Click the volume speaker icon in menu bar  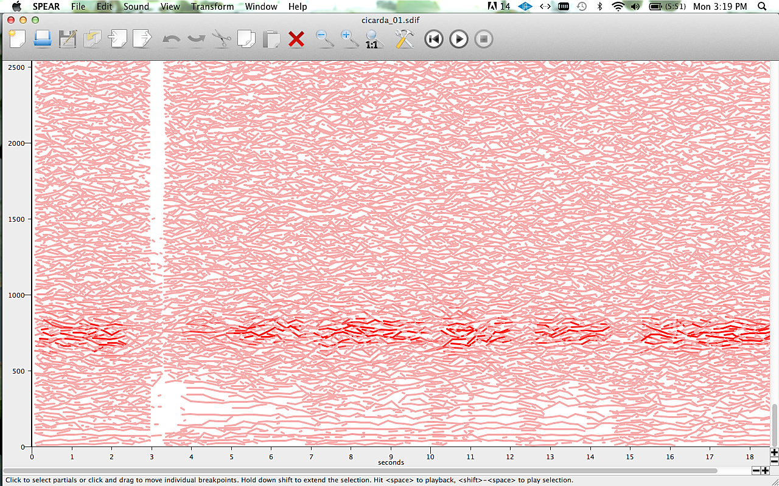(x=635, y=7)
